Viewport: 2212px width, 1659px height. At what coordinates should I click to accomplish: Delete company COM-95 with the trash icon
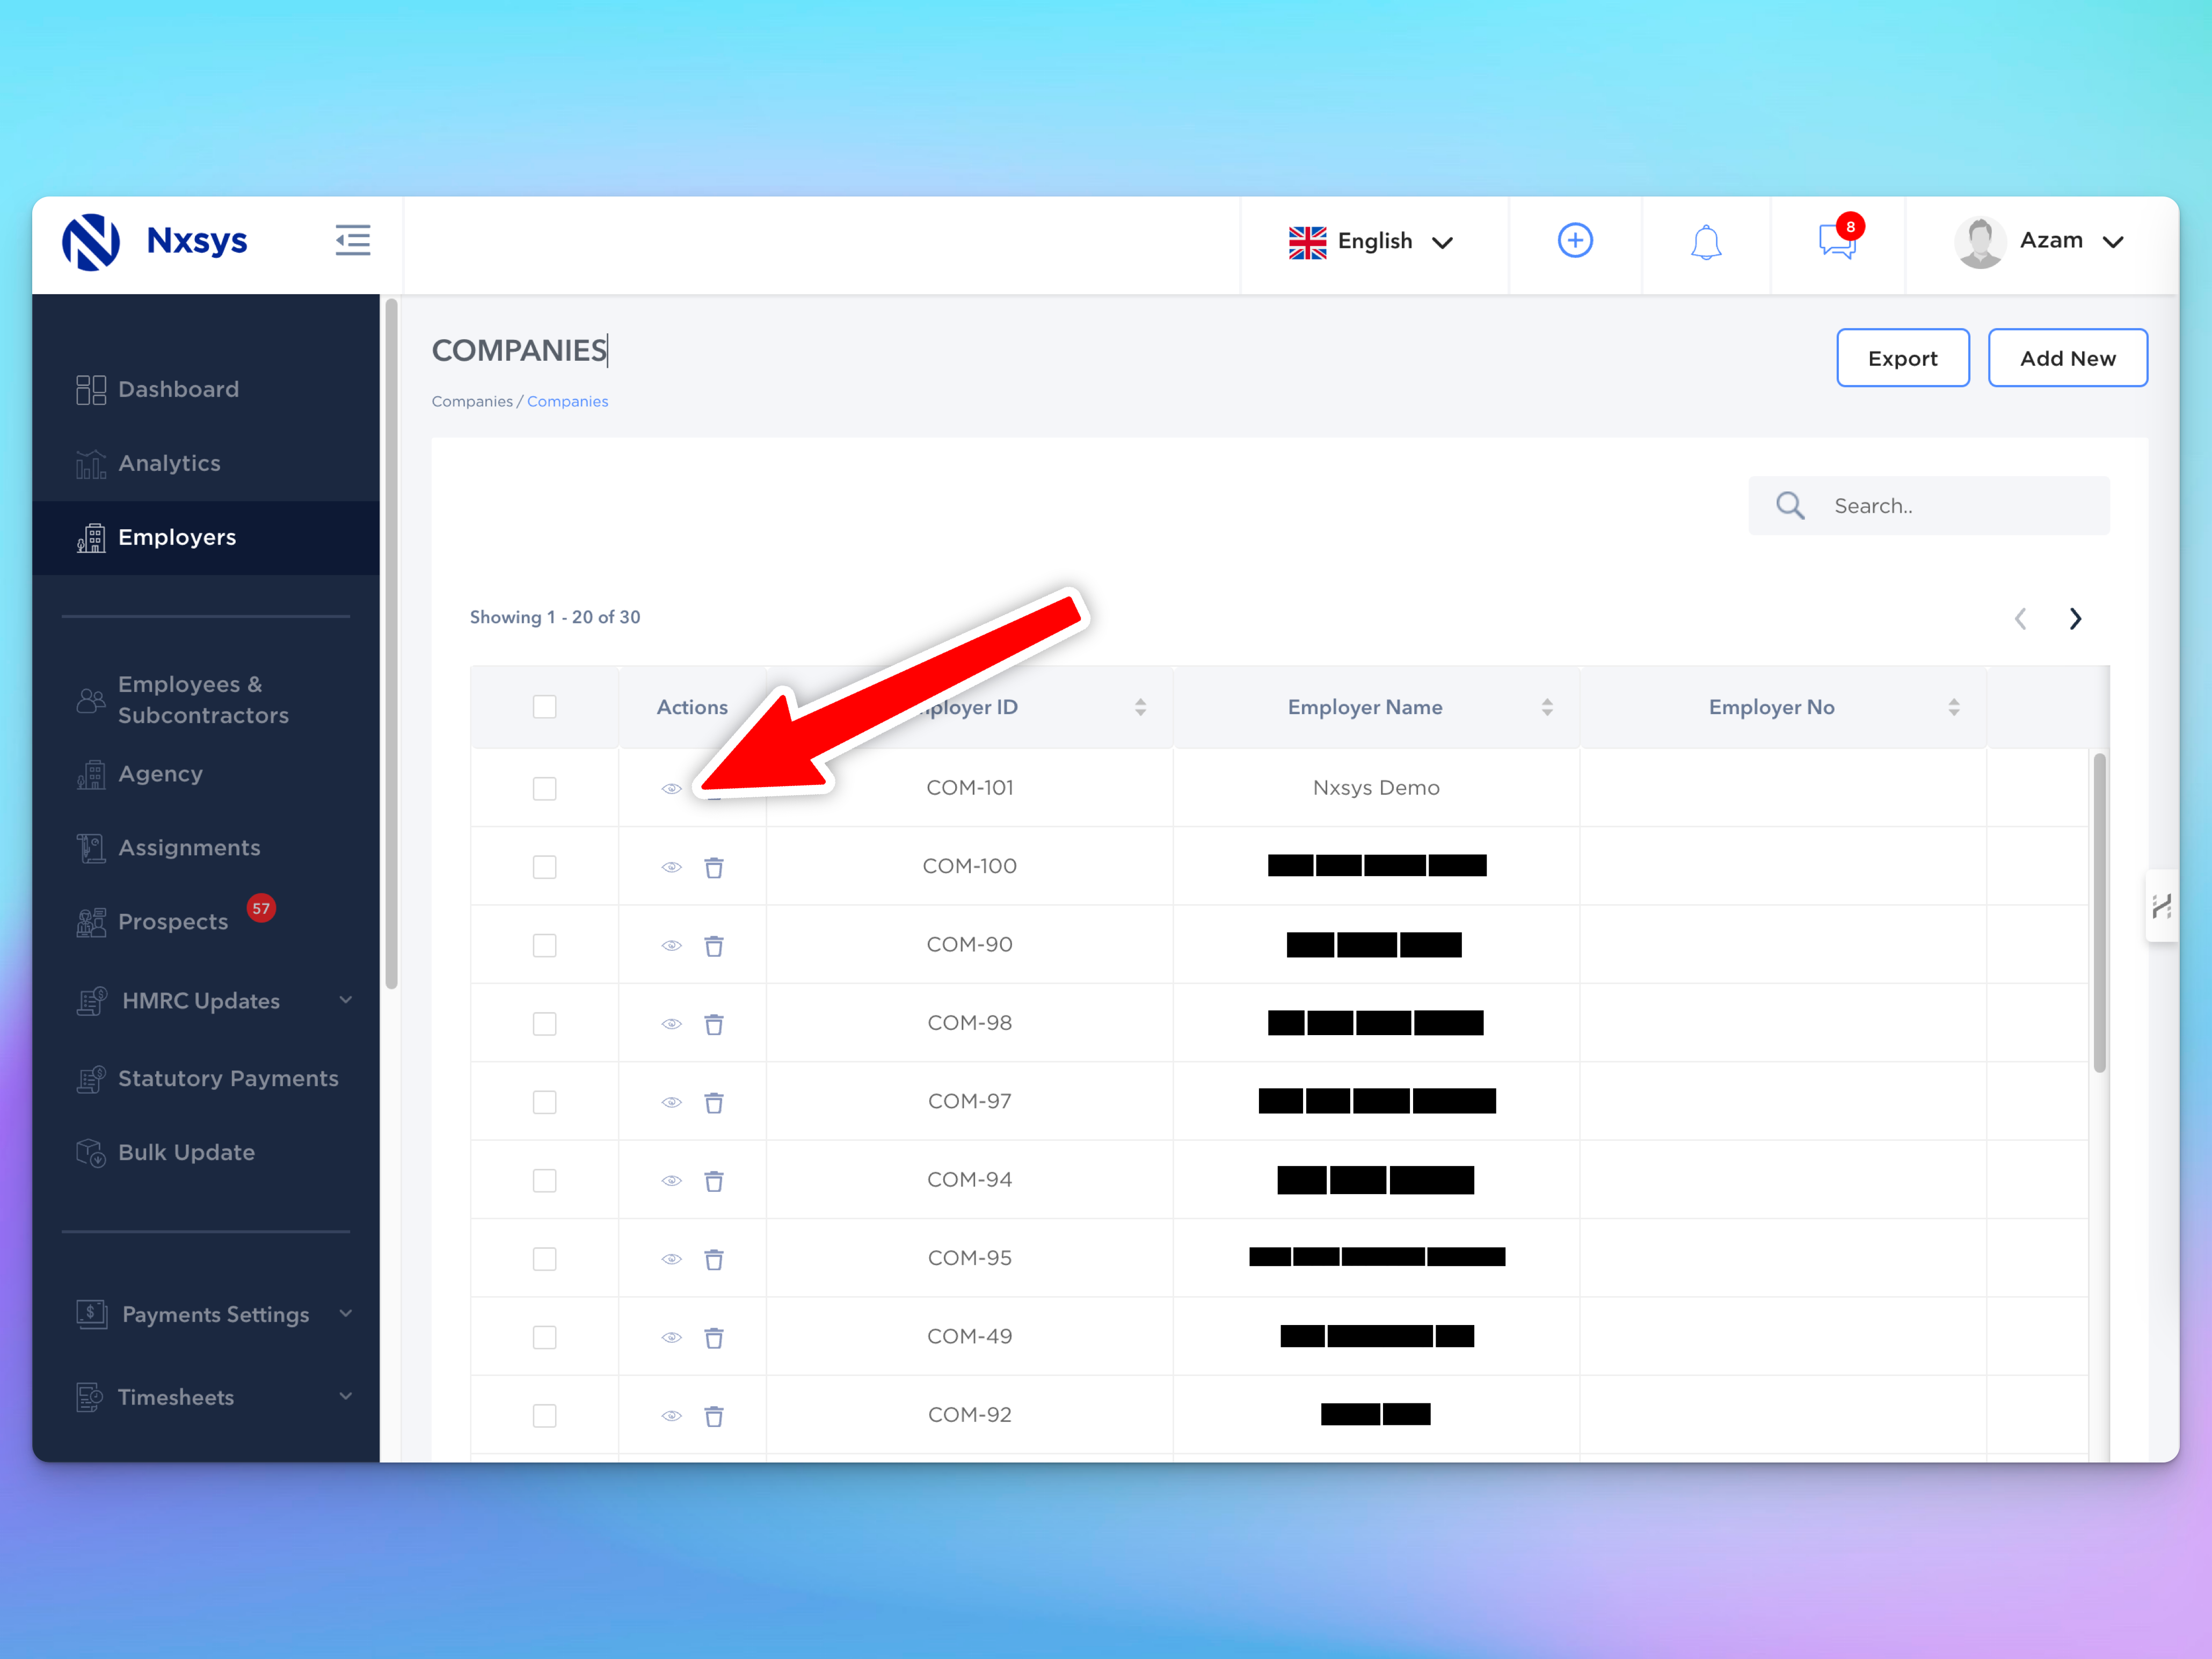coord(713,1259)
